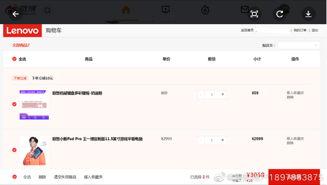Decrease quantity of 小新Pad Pro
This screenshot has height=185, width=327.
(201, 140)
